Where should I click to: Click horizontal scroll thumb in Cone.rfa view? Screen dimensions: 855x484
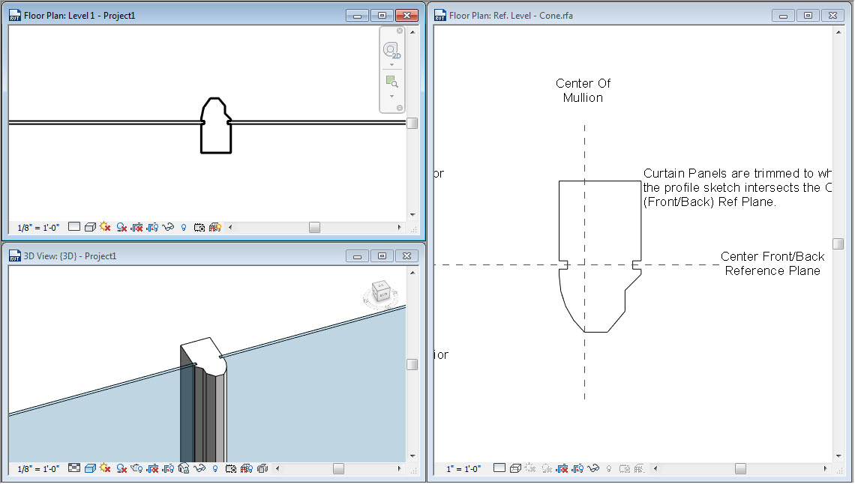(x=740, y=469)
